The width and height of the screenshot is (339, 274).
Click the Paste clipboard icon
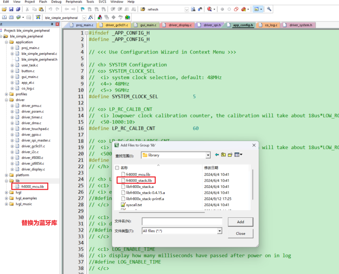pyautogui.click(x=41, y=9)
